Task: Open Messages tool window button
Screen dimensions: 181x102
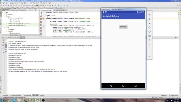Action: [x=28, y=95]
